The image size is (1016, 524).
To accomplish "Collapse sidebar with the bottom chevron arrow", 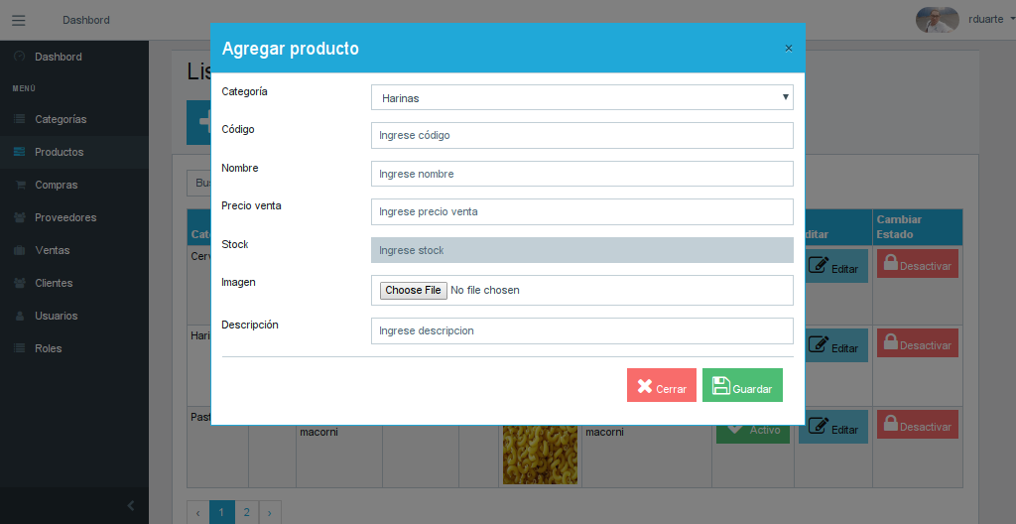I will [x=131, y=506].
